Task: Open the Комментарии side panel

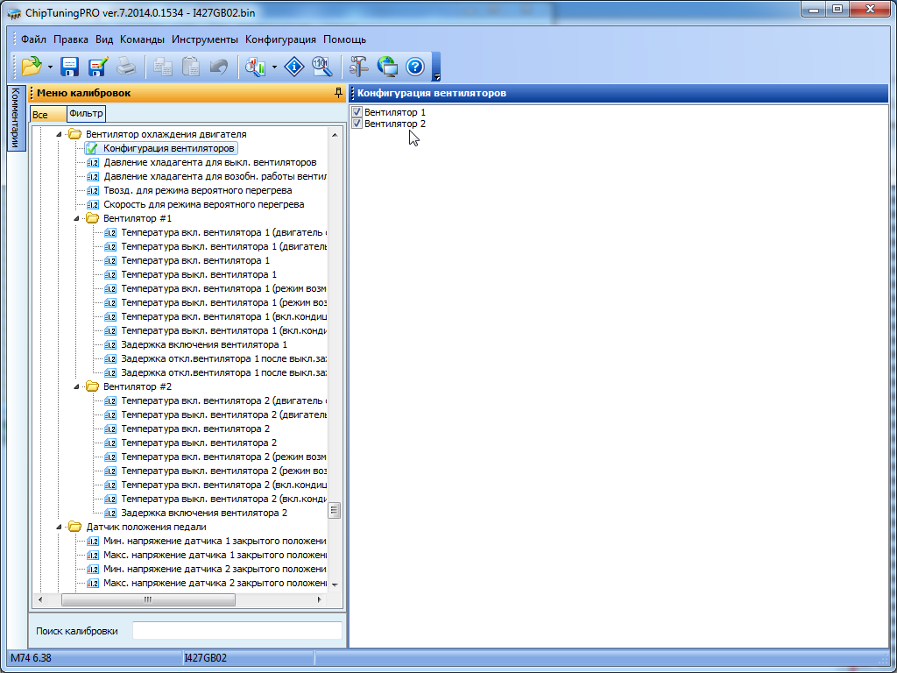Action: pyautogui.click(x=15, y=118)
